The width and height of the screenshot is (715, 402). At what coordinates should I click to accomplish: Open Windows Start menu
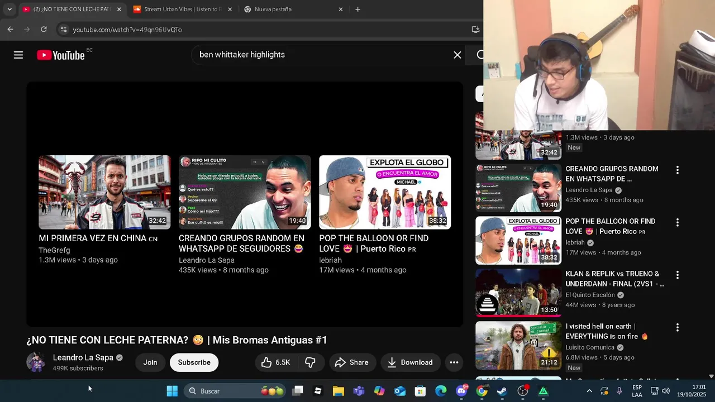click(x=172, y=391)
